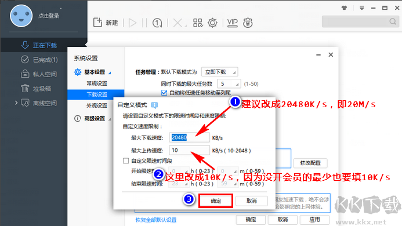402x226 pixels.
Task: Click 应用 in system settings window
Action: tap(314, 220)
